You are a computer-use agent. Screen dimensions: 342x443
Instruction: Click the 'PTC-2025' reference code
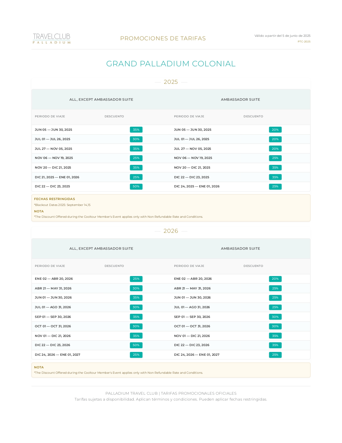tap(304, 42)
